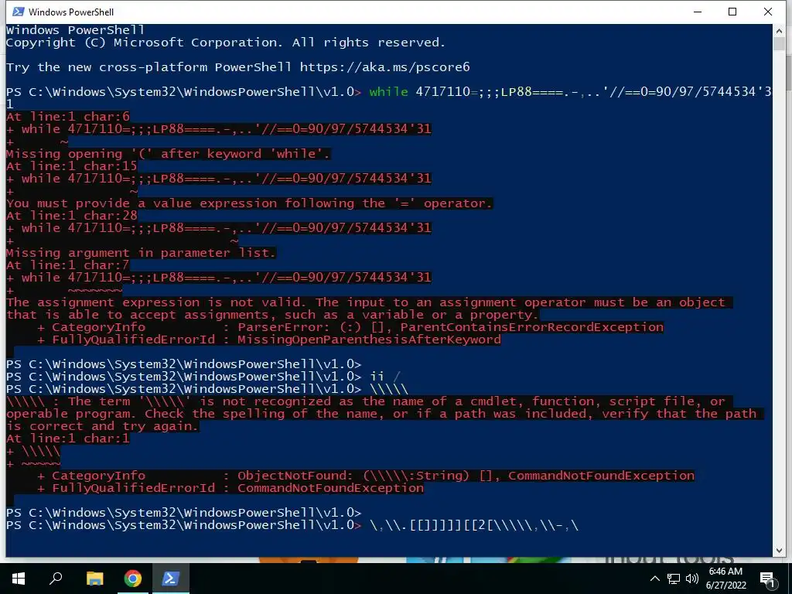Open the notification center icon
792x594 pixels.
coord(767,579)
